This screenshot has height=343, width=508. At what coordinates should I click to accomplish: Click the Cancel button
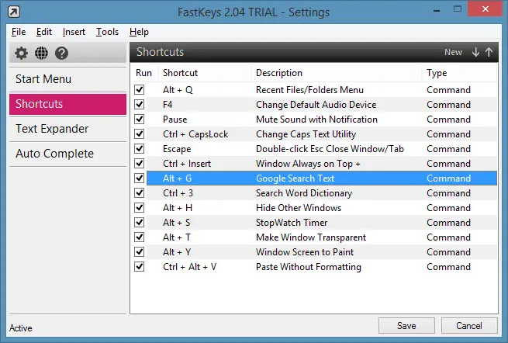[x=469, y=325]
